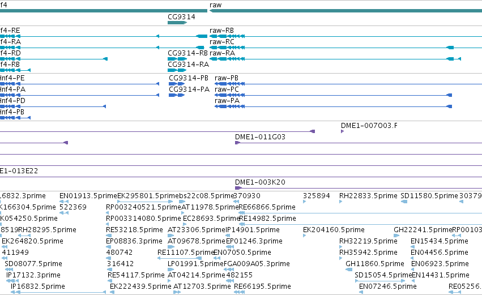Select EST AT09678.5prime

point(170,247)
